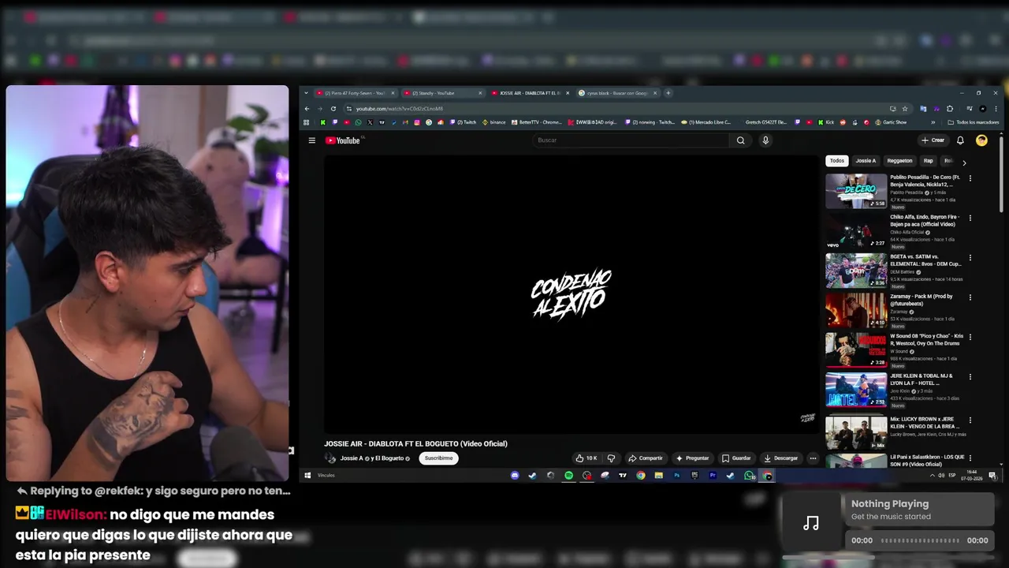Switch to the Standly - YouTube tab
Image resolution: width=1009 pixels, height=568 pixels.
tap(441, 93)
